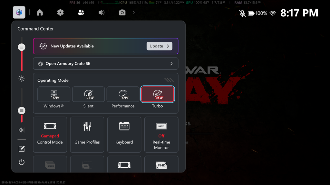This screenshot has height=185, width=330.
Task: Click the FHD resolution tile
Action: tap(161, 164)
